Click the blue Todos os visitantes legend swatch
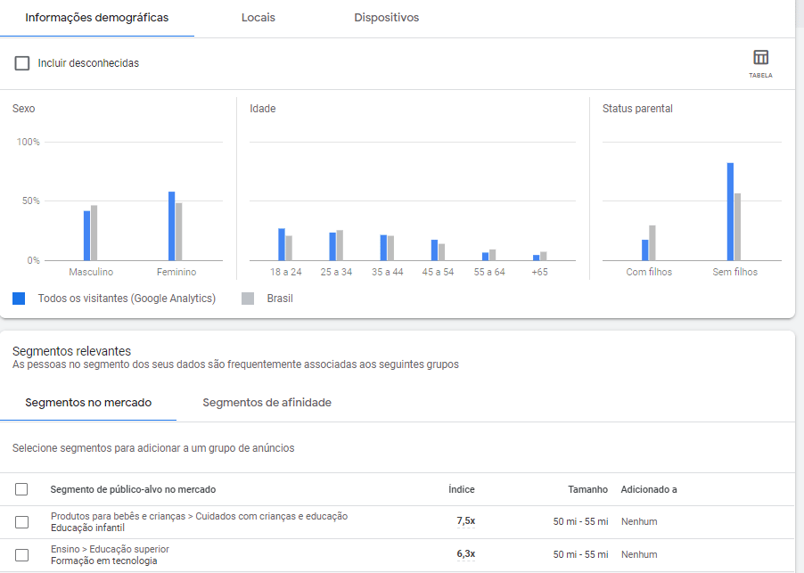Image resolution: width=804 pixels, height=573 pixels. point(19,299)
